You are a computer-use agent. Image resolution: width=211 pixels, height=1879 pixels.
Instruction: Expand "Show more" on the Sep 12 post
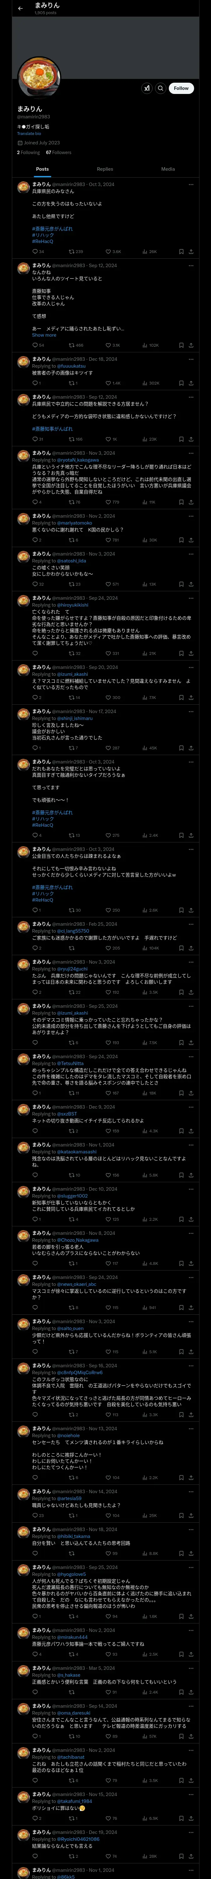coord(44,335)
